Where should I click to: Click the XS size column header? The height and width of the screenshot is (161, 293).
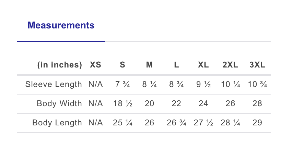tap(95, 65)
